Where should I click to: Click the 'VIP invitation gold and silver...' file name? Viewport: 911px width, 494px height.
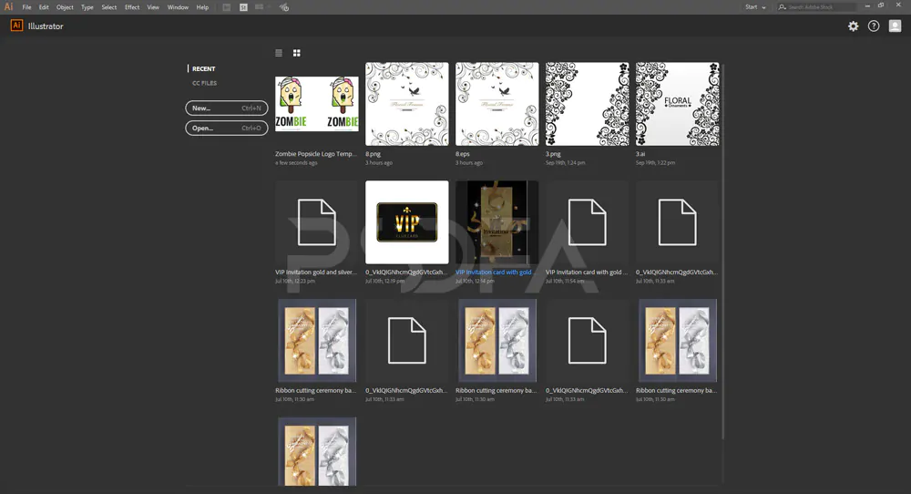point(316,272)
